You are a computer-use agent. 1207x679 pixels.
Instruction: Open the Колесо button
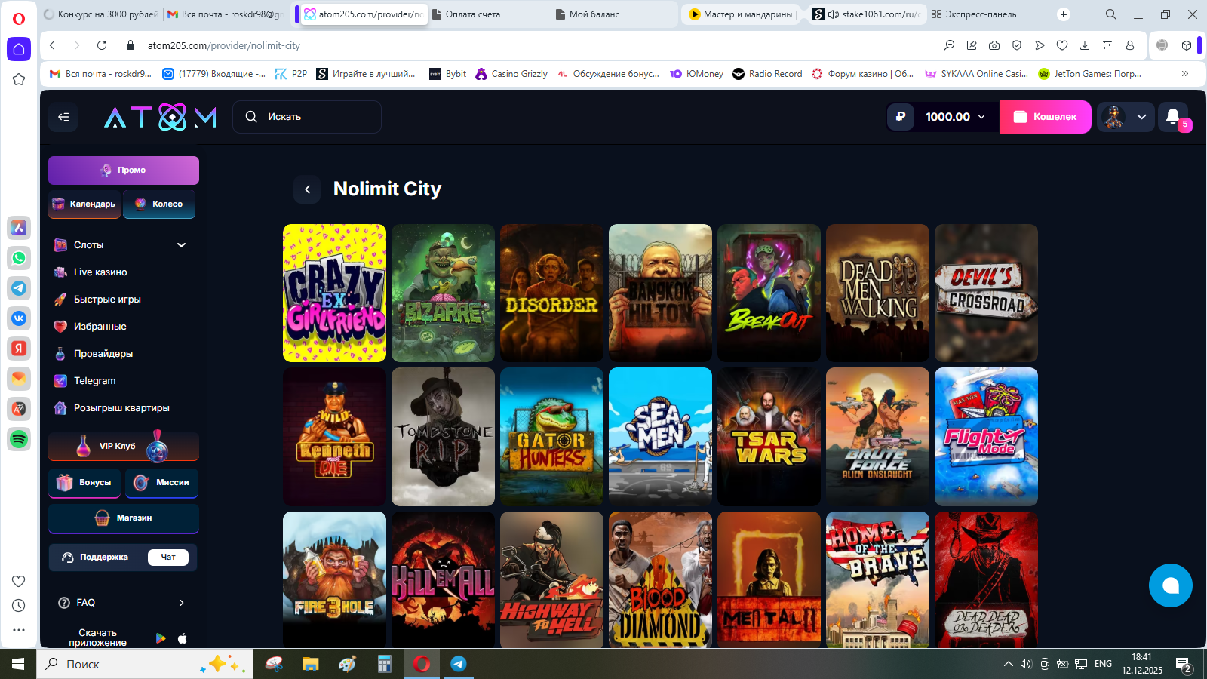pyautogui.click(x=159, y=204)
